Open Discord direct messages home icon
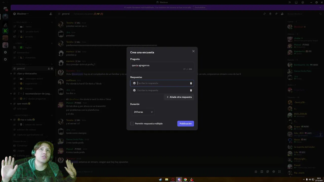 (x=5, y=8)
